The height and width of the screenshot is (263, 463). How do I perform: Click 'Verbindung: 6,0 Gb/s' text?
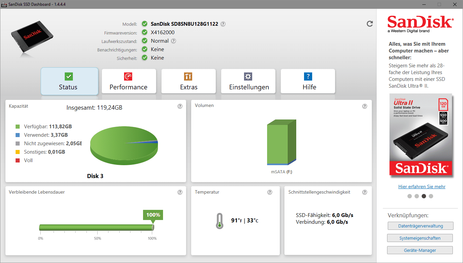tap(322, 222)
